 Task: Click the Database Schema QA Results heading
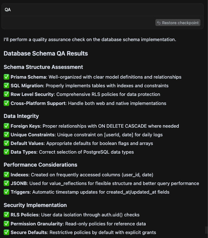pos(46,53)
